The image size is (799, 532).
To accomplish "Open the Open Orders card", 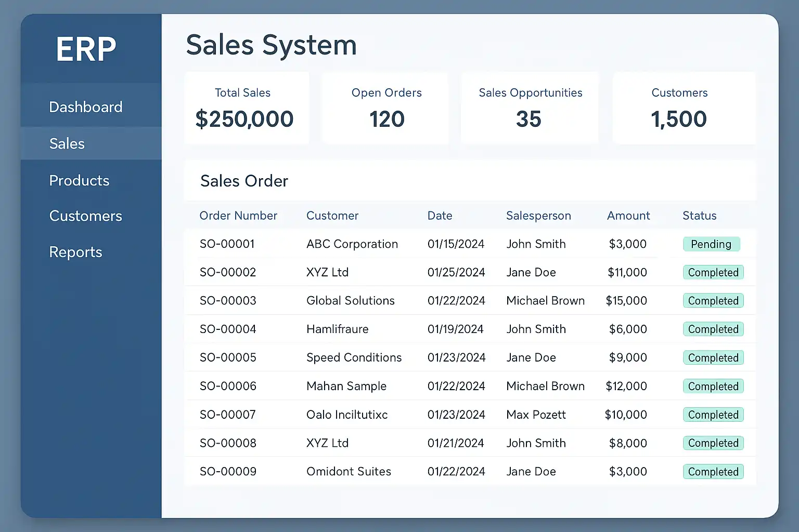I will pos(385,108).
